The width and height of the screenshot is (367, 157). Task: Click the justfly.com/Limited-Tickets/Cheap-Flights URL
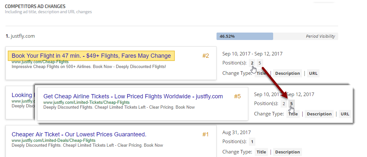[x=86, y=103]
